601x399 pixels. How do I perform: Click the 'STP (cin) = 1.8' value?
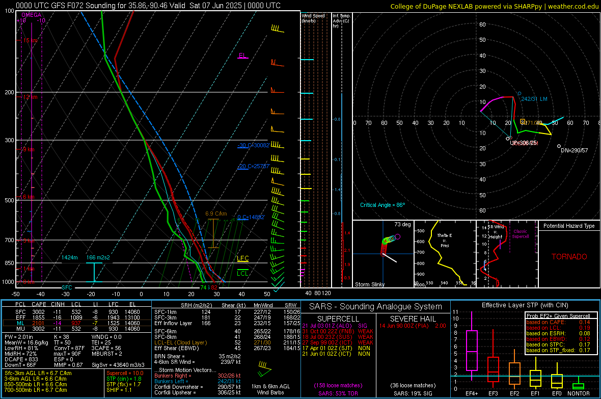124,379
